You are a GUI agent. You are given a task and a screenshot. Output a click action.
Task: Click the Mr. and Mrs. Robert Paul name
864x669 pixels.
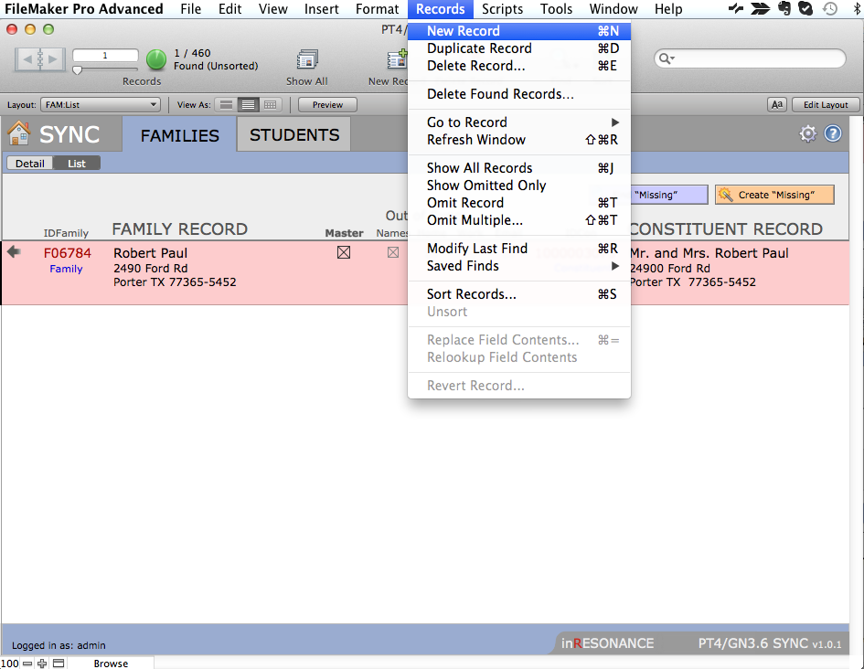pos(709,253)
